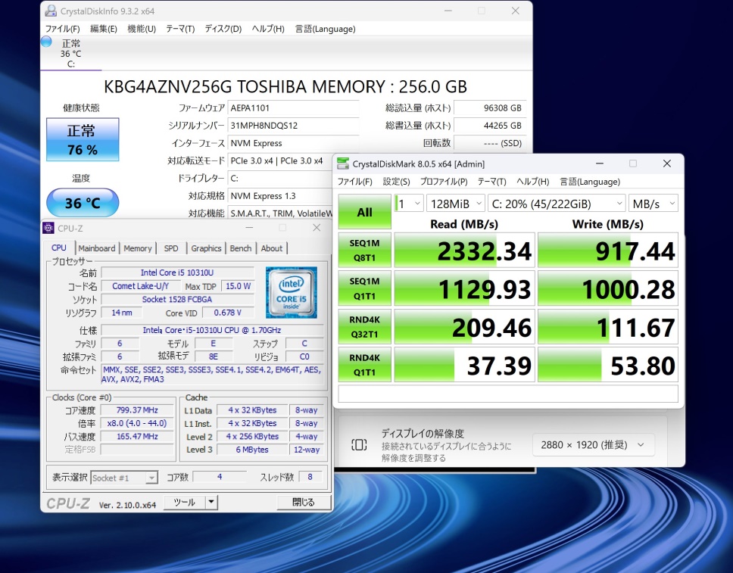Screen dimensions: 733x573
Task: Click the core speed value 799.37 MHz
Action: pyautogui.click(x=137, y=410)
